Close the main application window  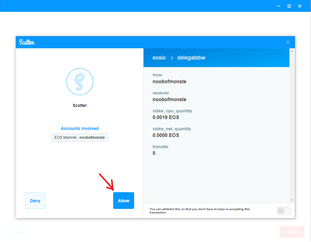click(300, 6)
